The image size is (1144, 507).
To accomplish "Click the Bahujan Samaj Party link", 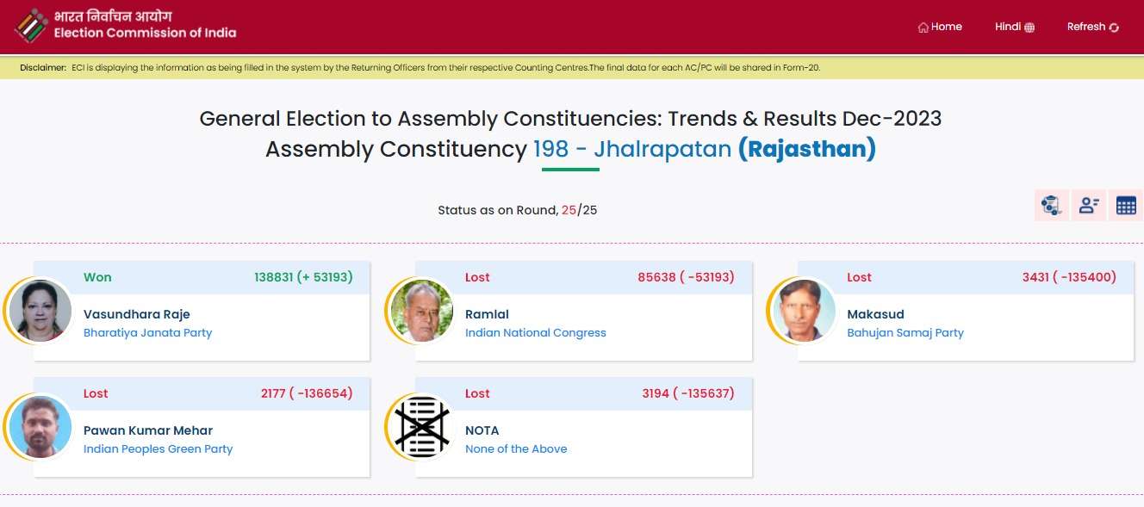I will pyautogui.click(x=905, y=333).
